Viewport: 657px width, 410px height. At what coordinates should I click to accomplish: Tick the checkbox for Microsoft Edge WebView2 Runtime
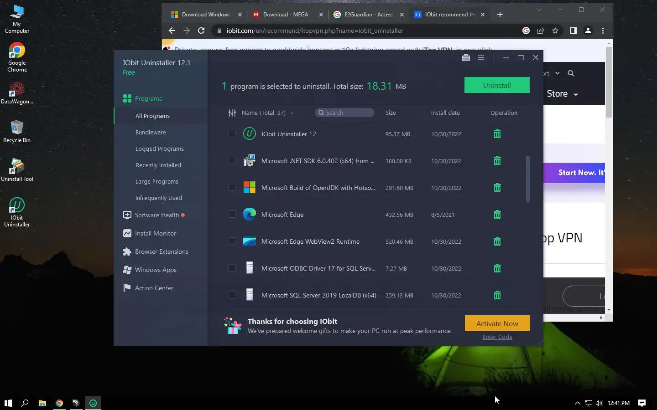[x=232, y=241]
